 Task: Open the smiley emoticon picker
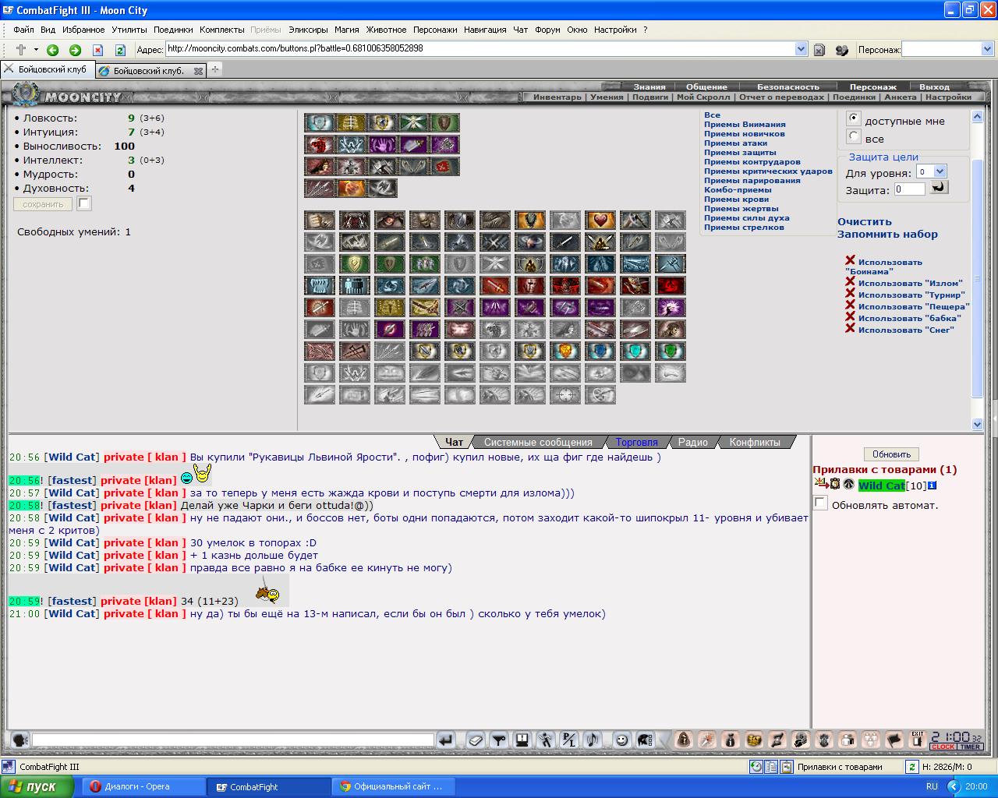coord(621,740)
